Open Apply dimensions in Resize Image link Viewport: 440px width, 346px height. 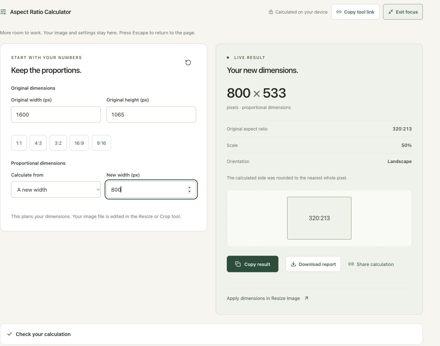click(x=267, y=298)
